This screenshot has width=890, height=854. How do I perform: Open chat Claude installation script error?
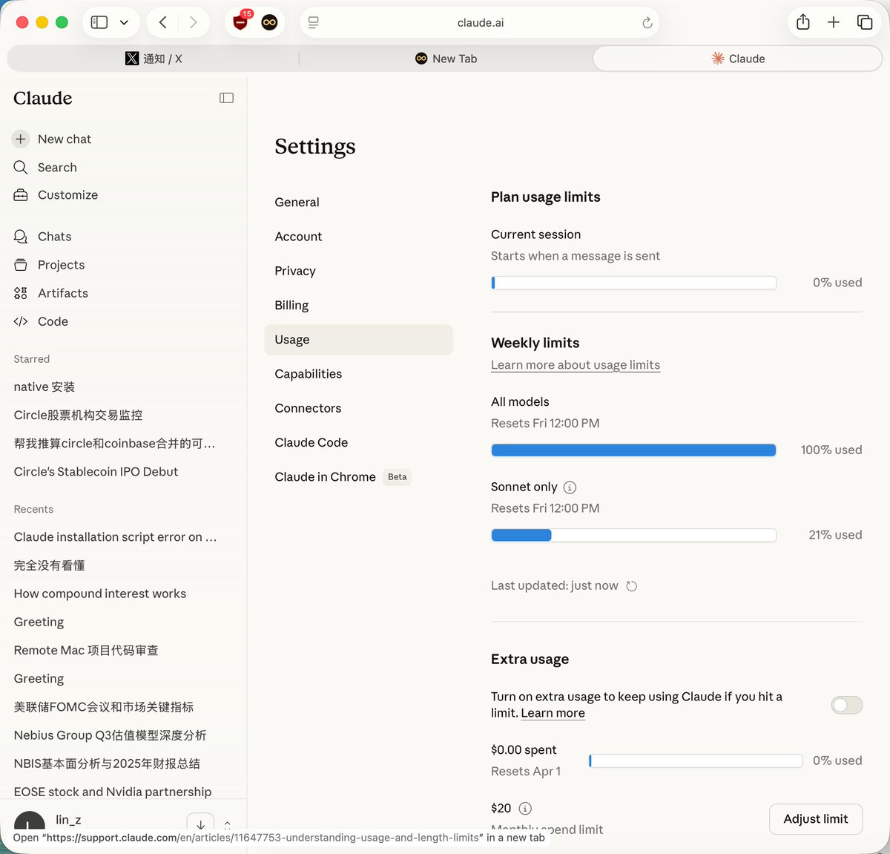[x=115, y=537]
